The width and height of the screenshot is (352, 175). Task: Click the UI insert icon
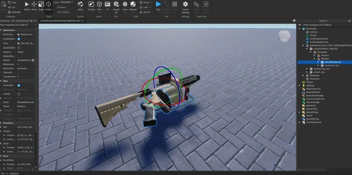pos(107,5)
